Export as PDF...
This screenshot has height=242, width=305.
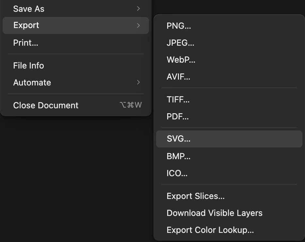(x=229, y=116)
